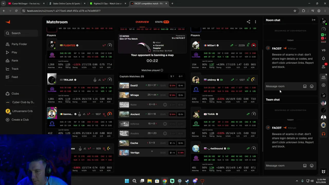Attach an image in Room chat

tap(305, 86)
